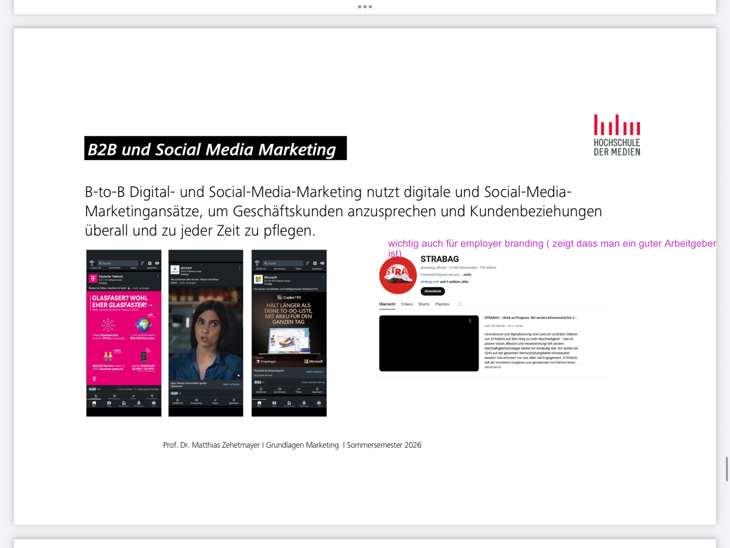
Task: Open three-dot menu on girocard post
Action: 240,268
